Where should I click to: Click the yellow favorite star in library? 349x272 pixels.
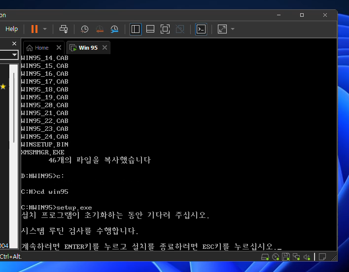coord(3,87)
